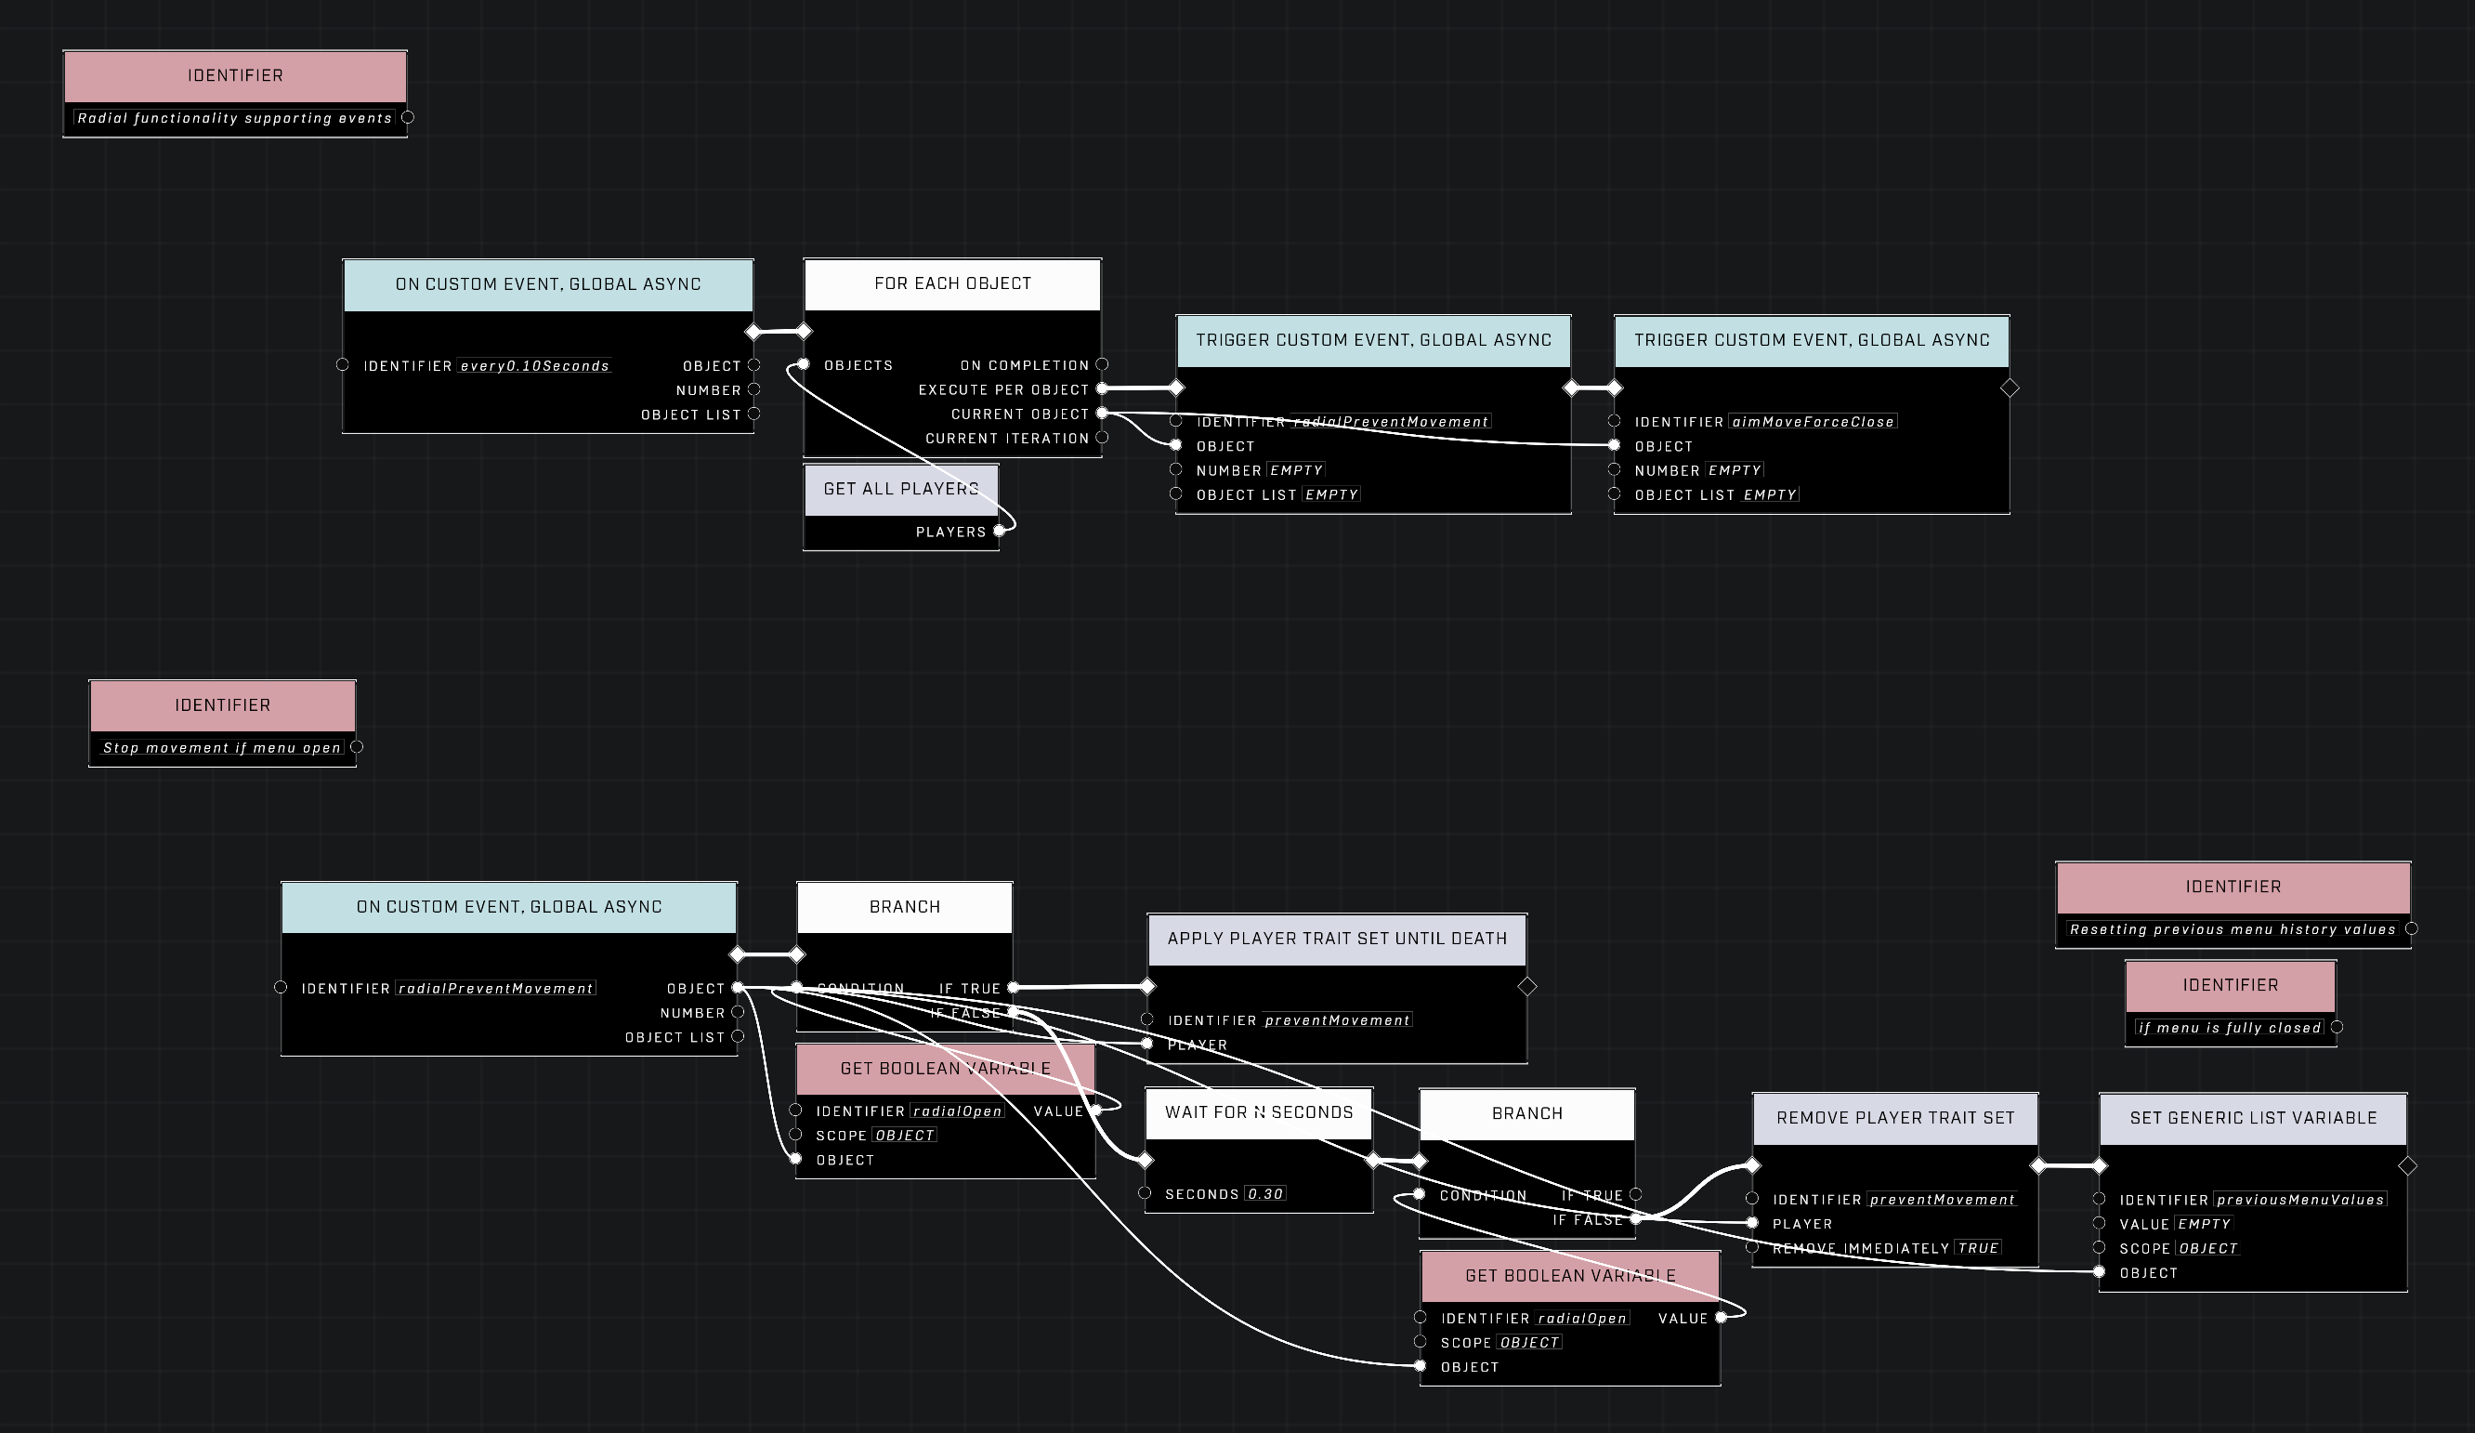Select the Wait For N Seconds node title
This screenshot has height=1433, width=2475.
click(1258, 1112)
